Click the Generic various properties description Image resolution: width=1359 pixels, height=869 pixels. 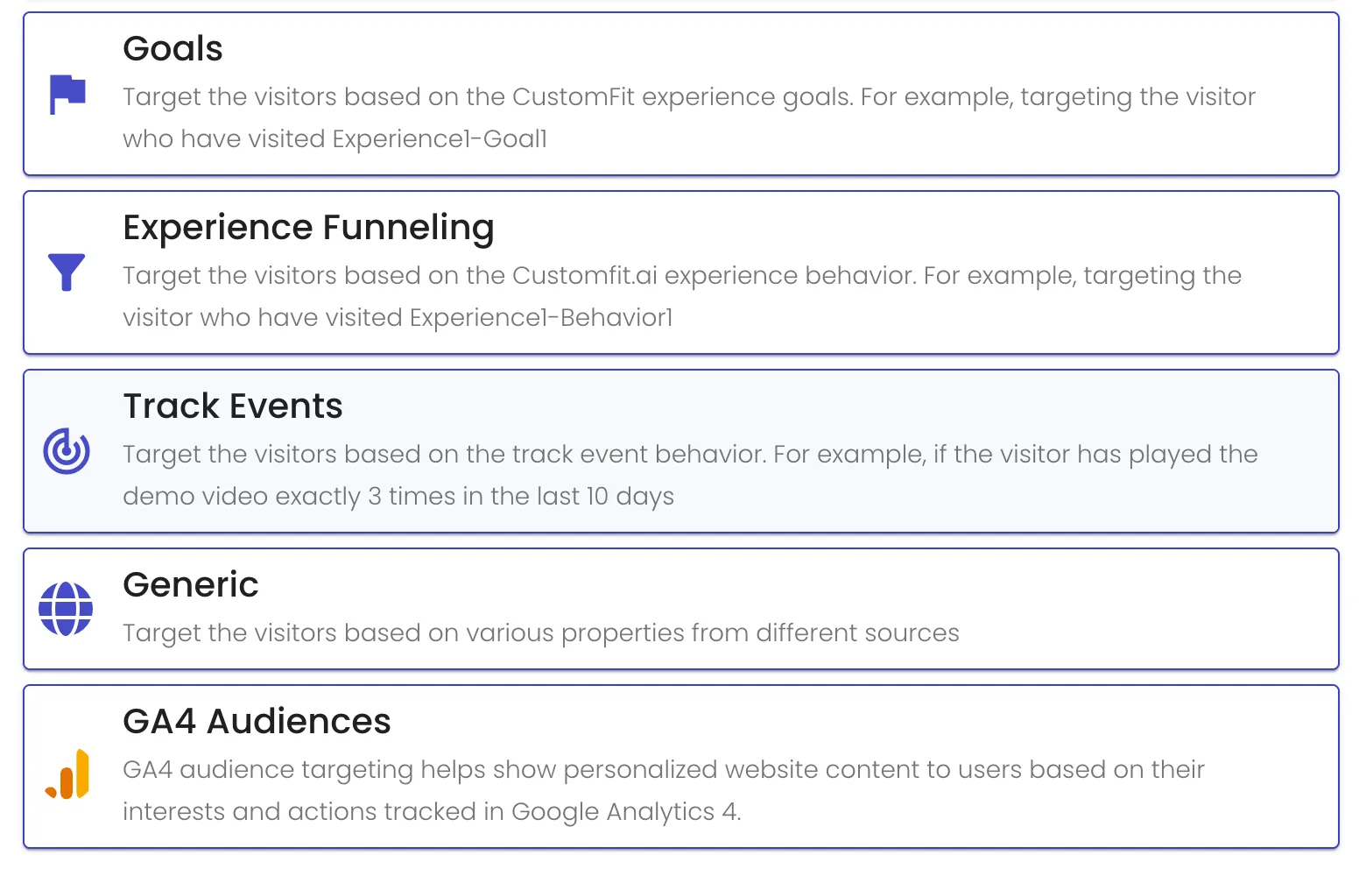point(541,632)
